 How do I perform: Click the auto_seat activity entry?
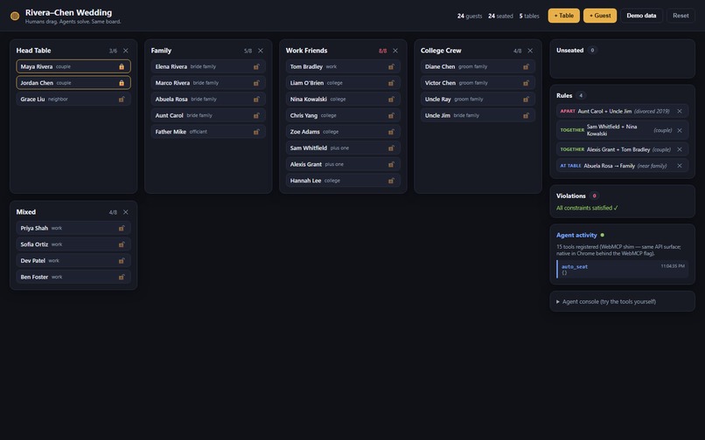[x=622, y=269]
